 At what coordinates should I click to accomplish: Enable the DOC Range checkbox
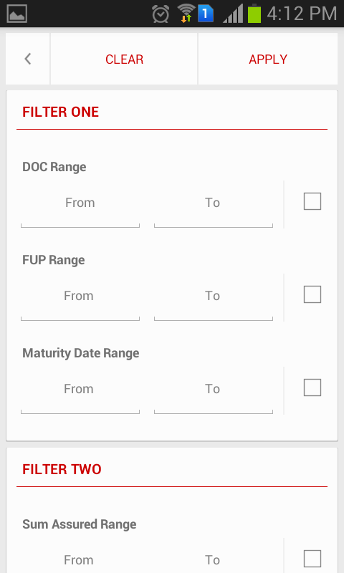point(312,201)
